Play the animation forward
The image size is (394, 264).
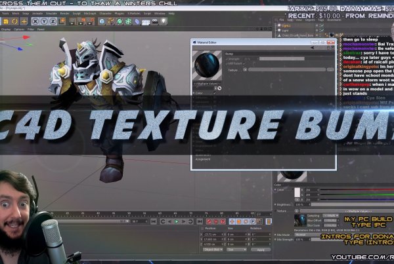pyautogui.click(x=177, y=221)
